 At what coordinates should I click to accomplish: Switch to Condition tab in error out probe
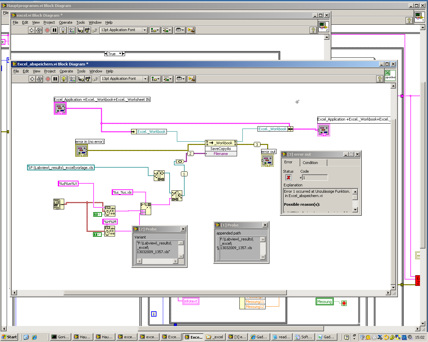click(310, 163)
